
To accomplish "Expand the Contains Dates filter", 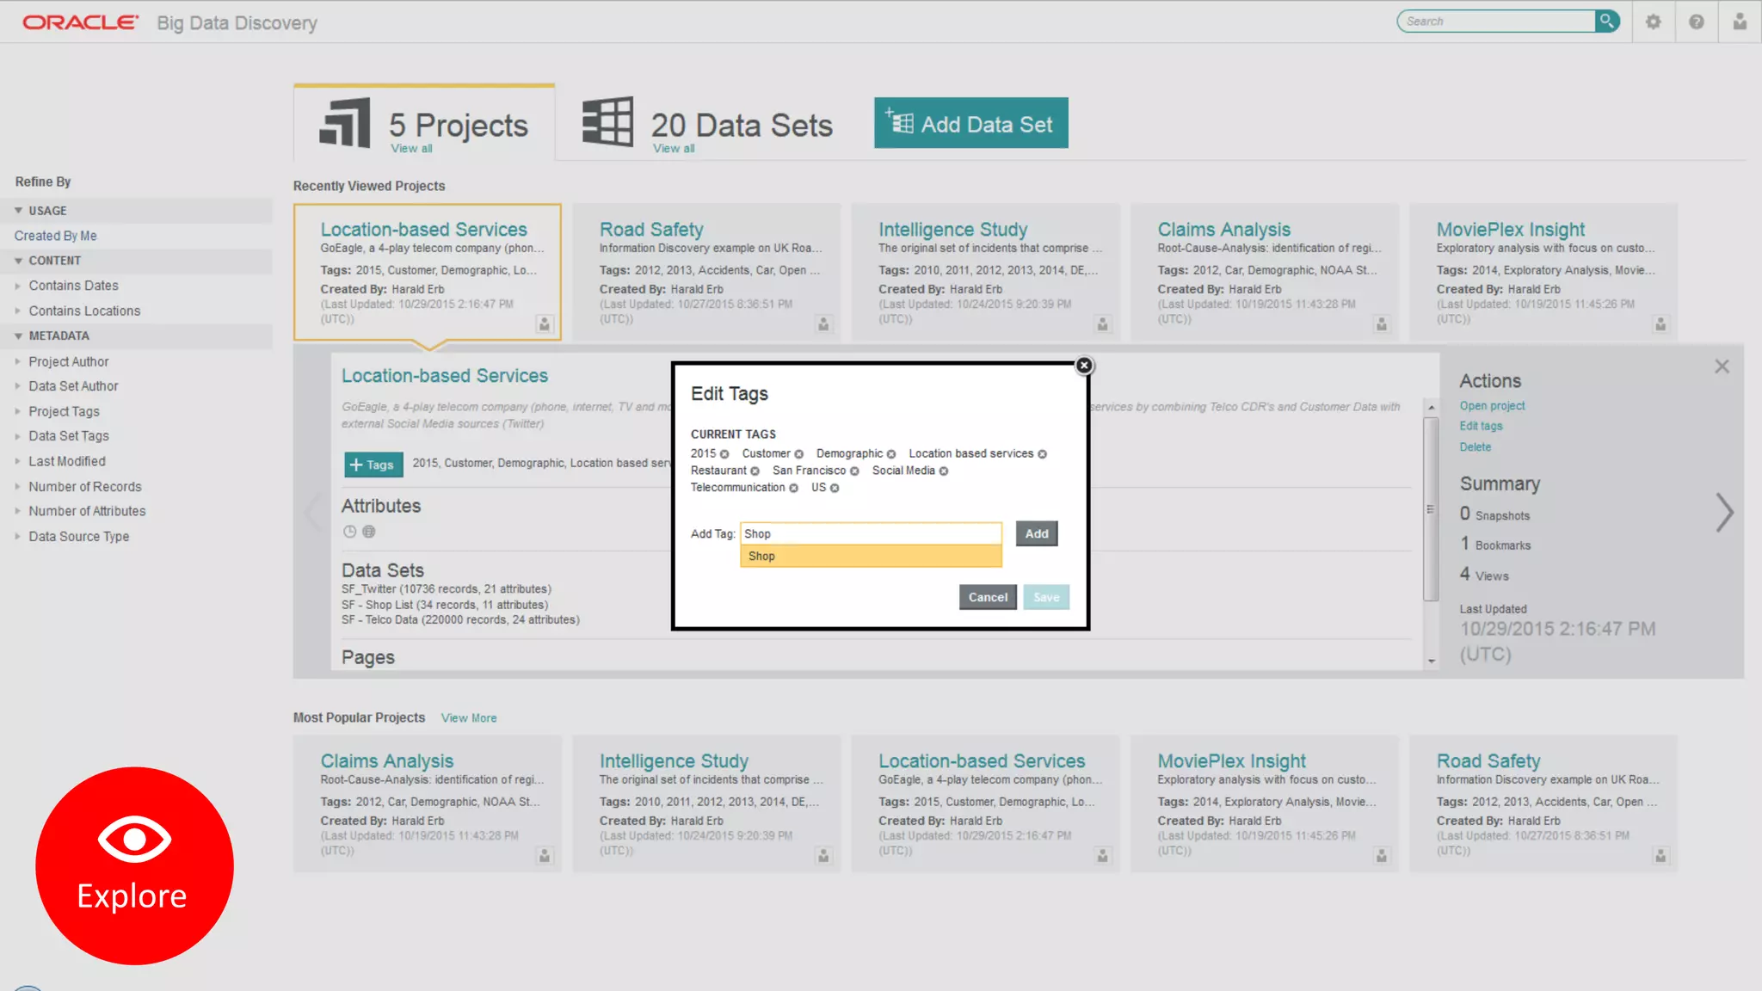I will point(73,286).
